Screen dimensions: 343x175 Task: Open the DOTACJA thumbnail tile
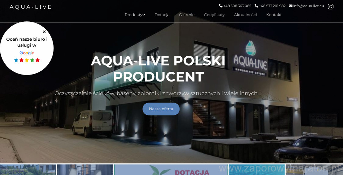pos(171,170)
